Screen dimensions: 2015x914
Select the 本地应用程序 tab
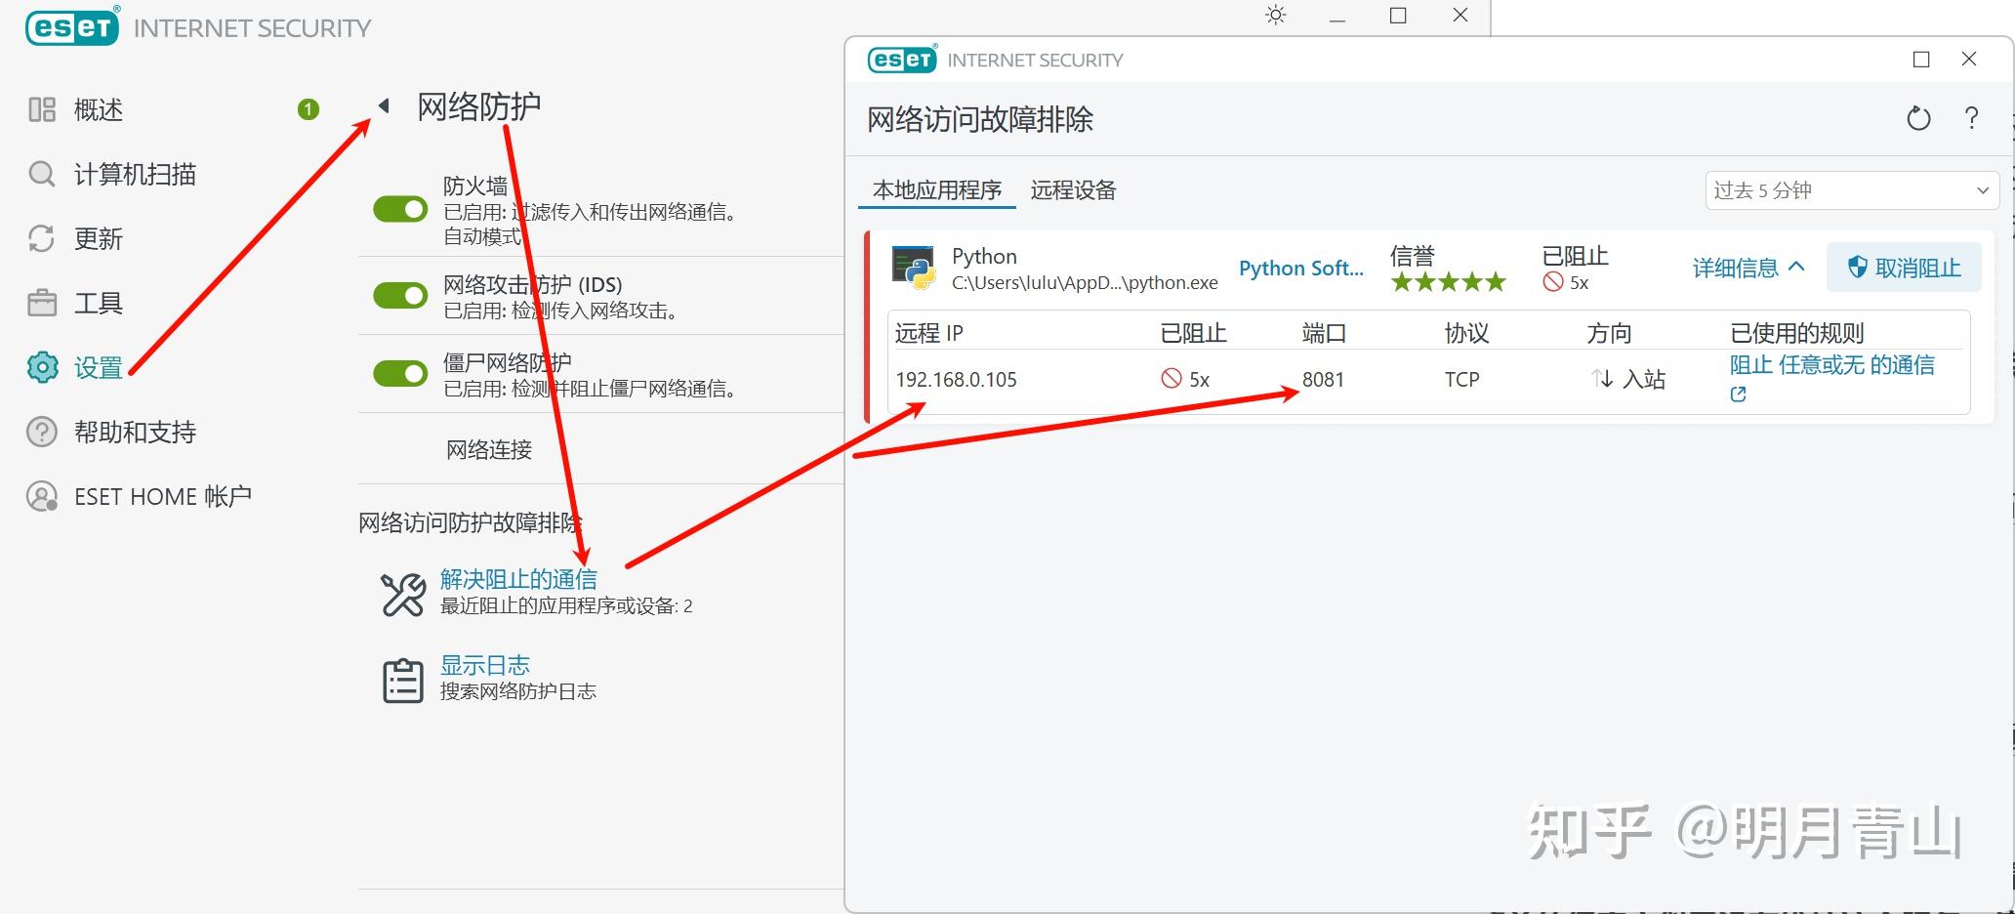[936, 189]
